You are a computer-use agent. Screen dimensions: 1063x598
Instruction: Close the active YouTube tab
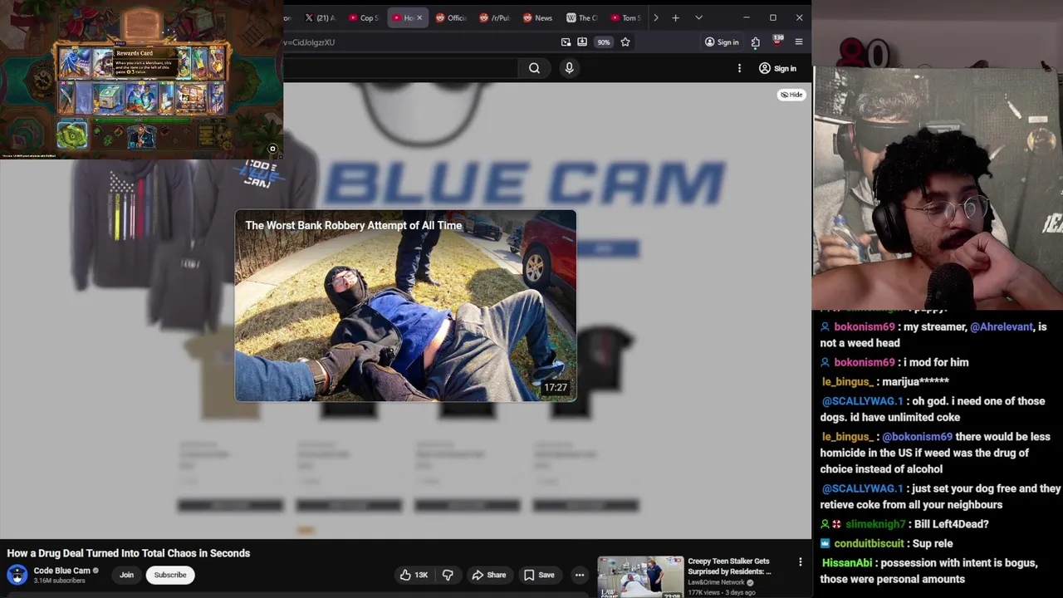419,17
